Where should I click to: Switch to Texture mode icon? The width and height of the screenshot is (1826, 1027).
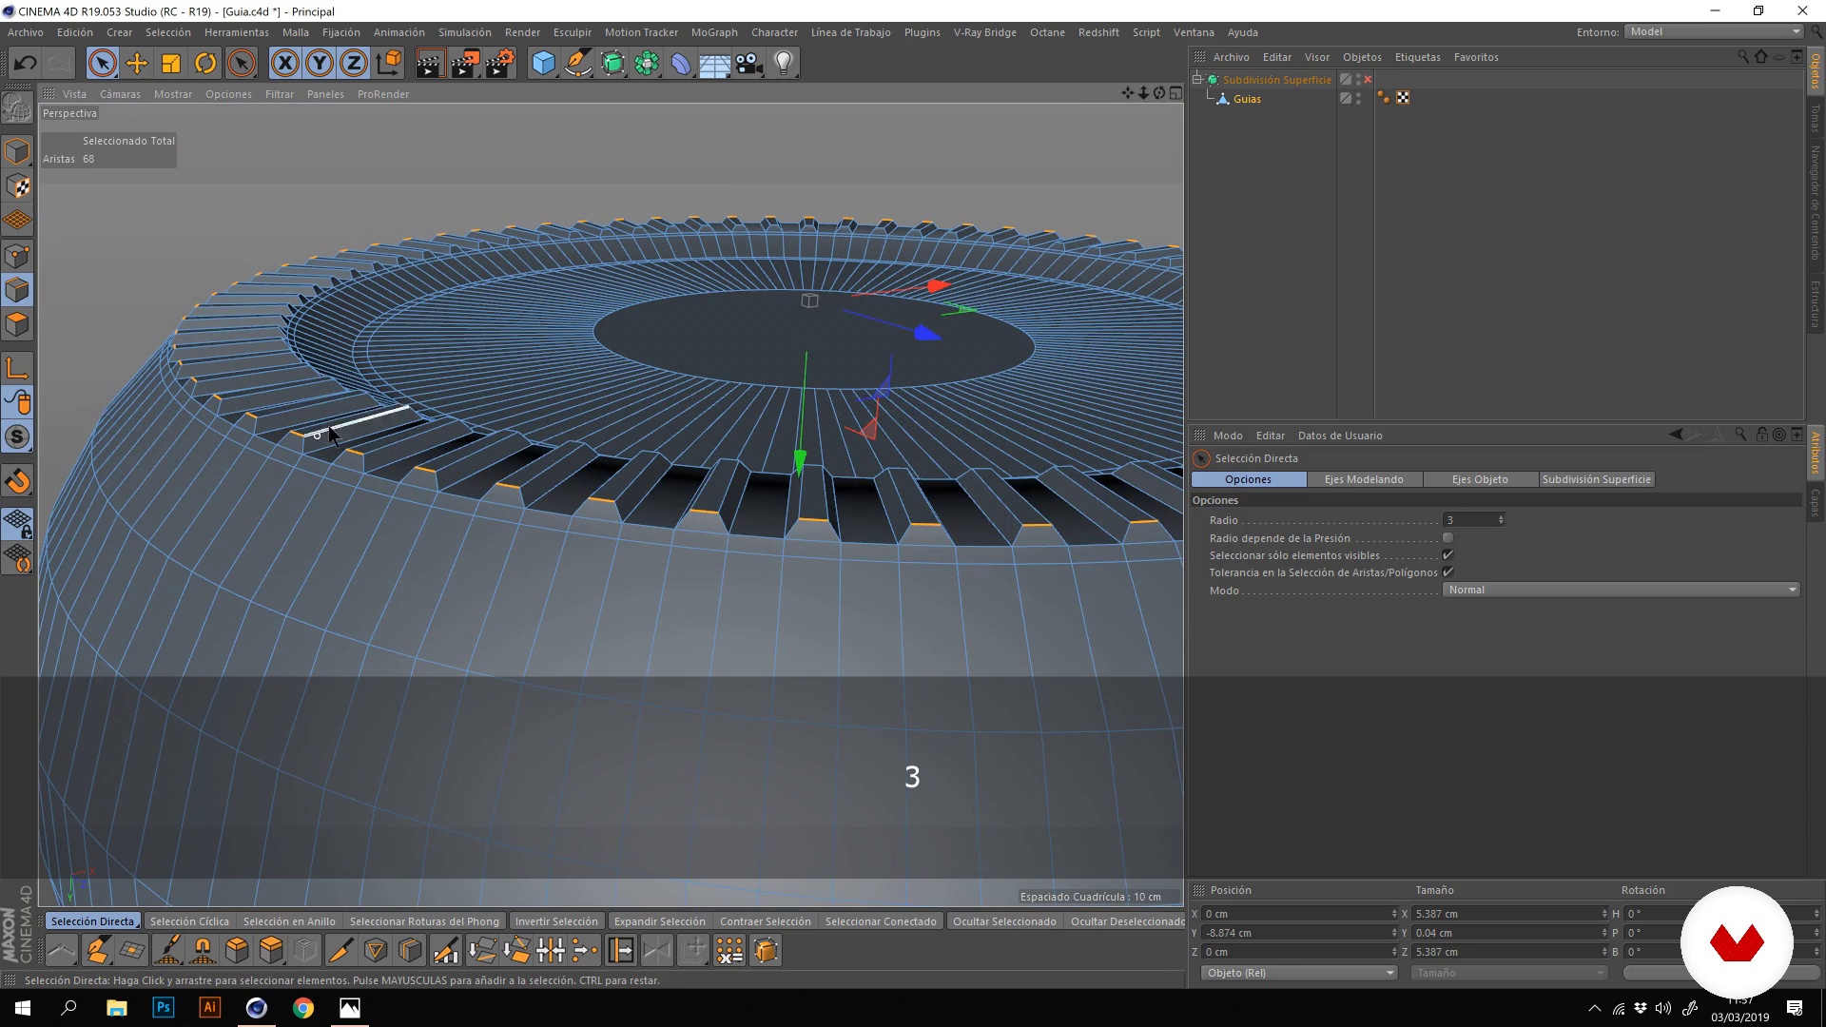17,186
